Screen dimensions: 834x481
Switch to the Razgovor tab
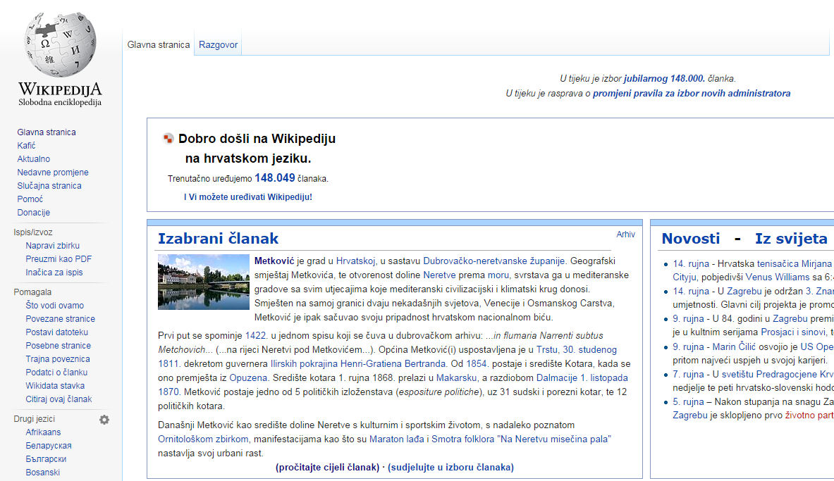point(218,45)
